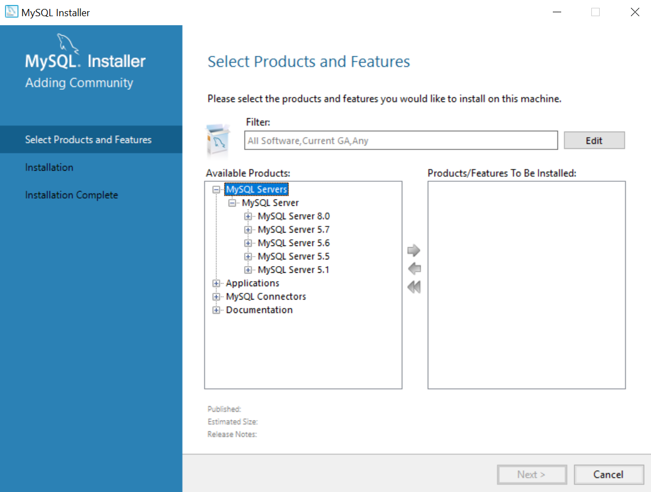Select MySQL Server 8.0 label
The image size is (651, 492).
293,216
